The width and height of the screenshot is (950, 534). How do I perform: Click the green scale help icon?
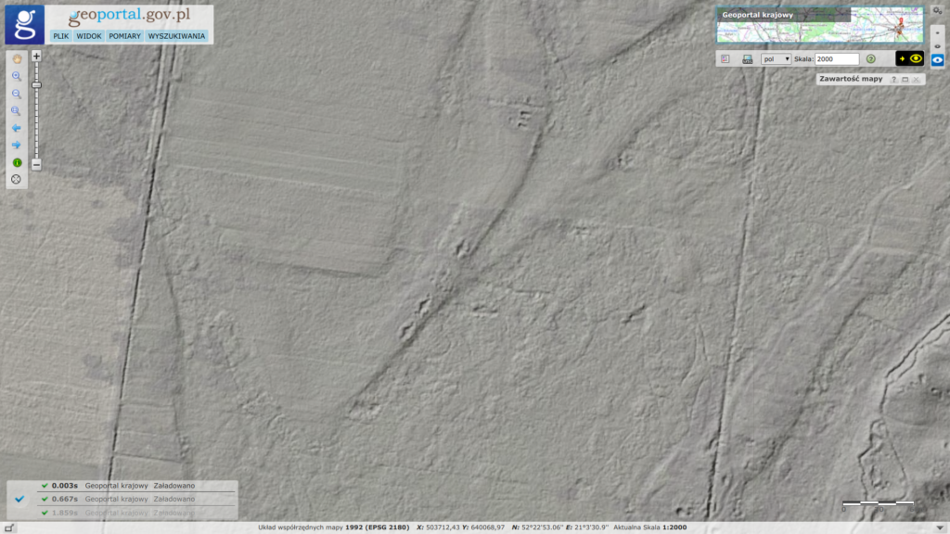(870, 58)
